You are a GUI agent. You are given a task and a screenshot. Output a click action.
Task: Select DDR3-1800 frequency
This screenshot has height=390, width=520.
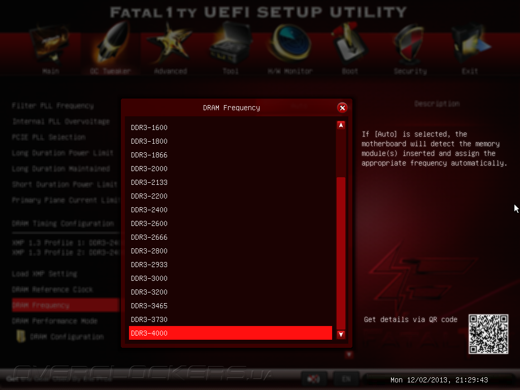pos(231,141)
